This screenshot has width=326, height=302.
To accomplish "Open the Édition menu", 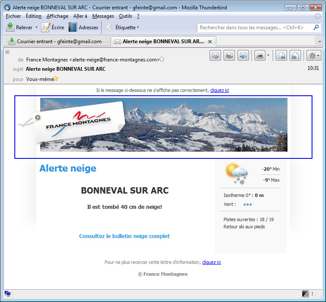I will coord(33,16).
